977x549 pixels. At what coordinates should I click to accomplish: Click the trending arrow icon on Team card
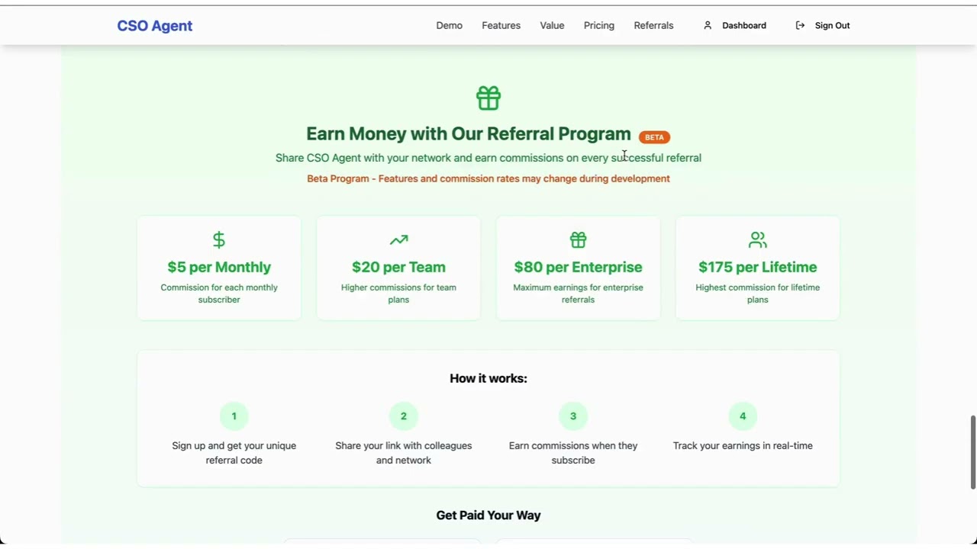(x=398, y=240)
